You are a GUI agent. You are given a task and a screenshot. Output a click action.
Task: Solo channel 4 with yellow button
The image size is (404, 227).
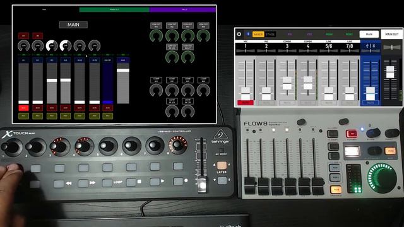coord(66,116)
